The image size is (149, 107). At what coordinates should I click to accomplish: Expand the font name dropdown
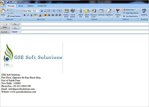(32, 11)
